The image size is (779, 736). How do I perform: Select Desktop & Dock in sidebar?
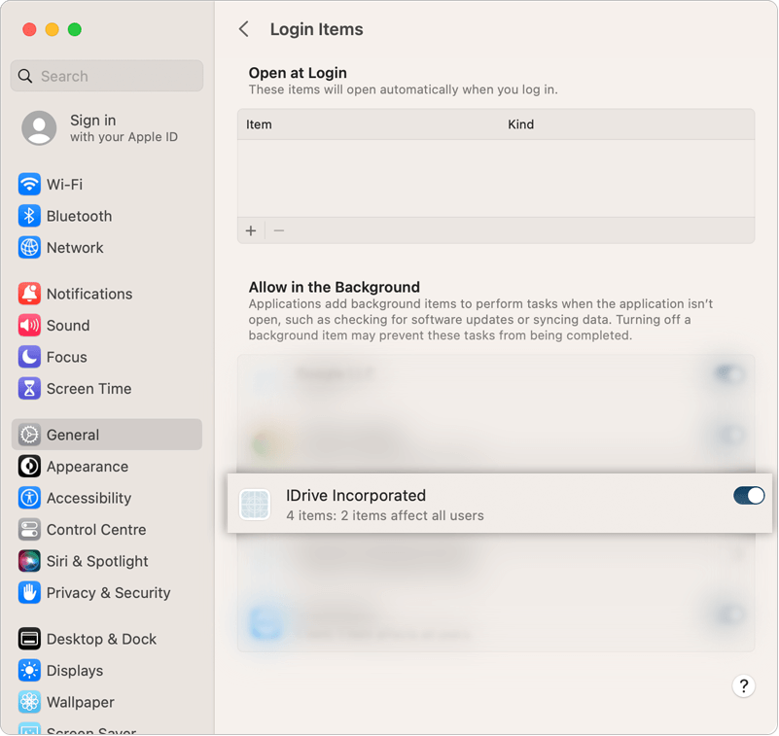click(107, 639)
